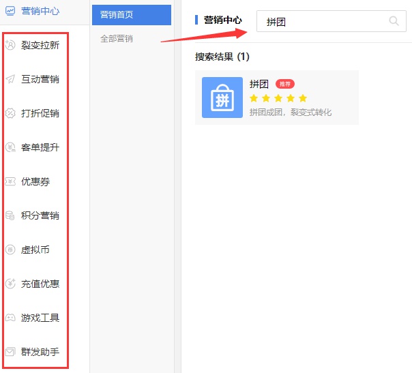Click the 充值优惠 yen recharge icon
The image size is (412, 373).
(x=10, y=284)
